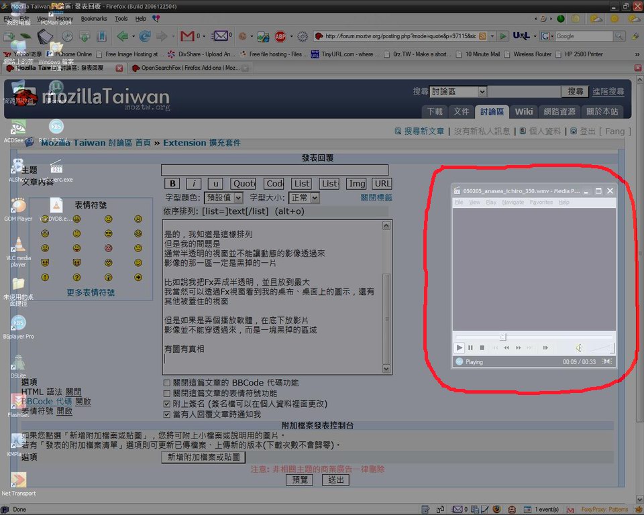Insert an image with the Img button
644x515 pixels.
click(x=357, y=184)
